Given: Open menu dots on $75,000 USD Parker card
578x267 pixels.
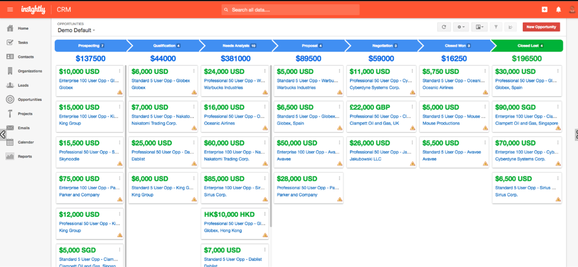Looking at the screenshot, I should (x=120, y=179).
